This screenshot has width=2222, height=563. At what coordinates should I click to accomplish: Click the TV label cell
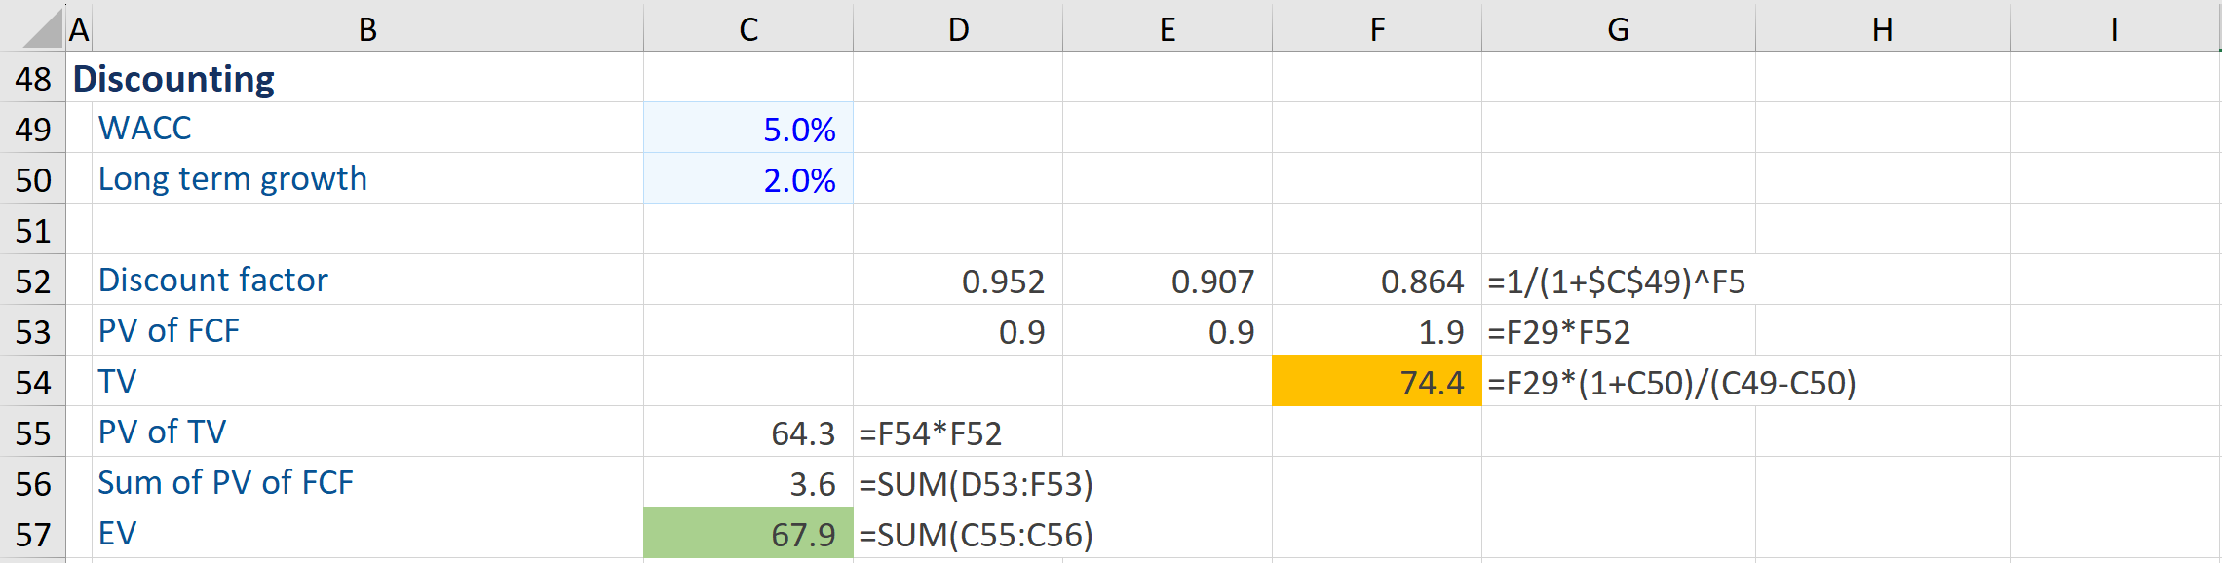[x=367, y=381]
